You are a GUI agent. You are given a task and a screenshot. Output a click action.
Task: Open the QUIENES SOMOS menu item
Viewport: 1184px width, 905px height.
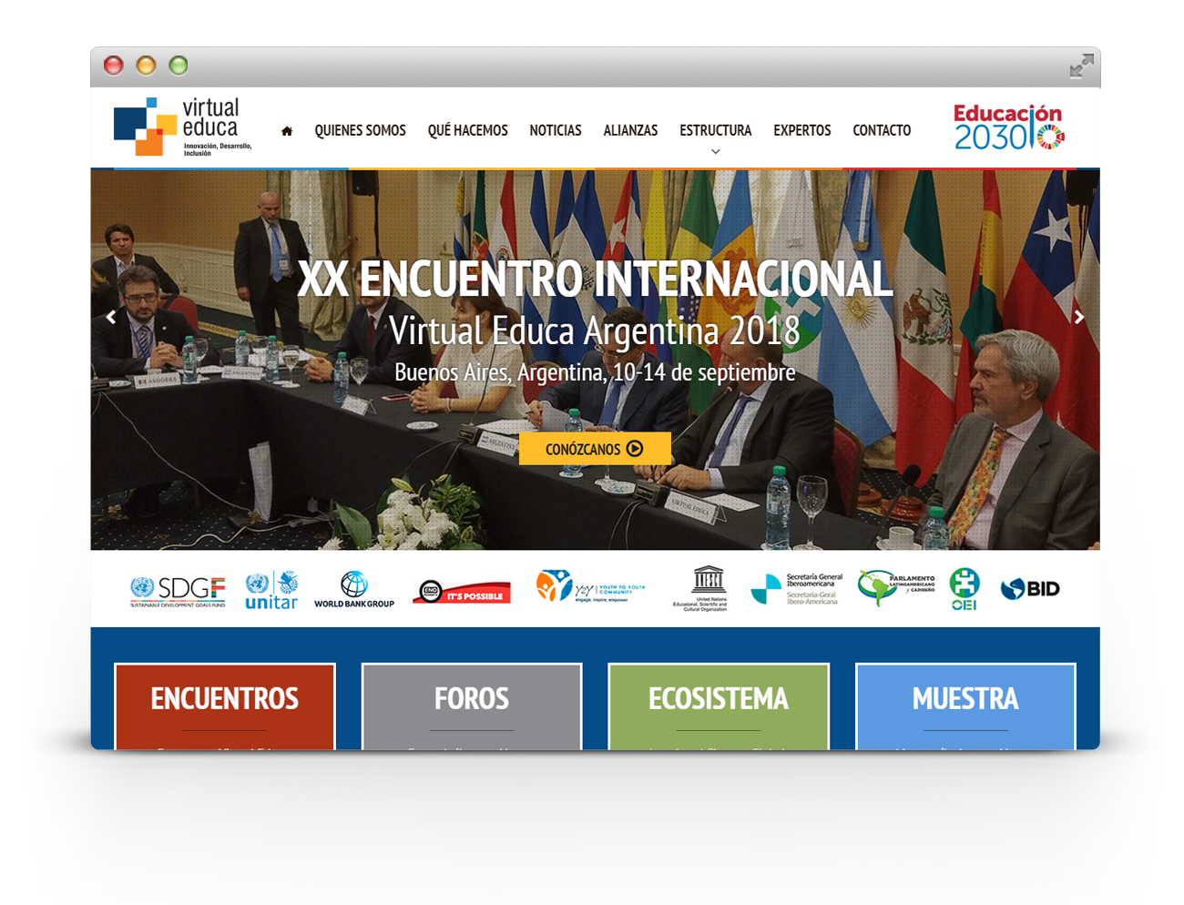[x=360, y=130]
